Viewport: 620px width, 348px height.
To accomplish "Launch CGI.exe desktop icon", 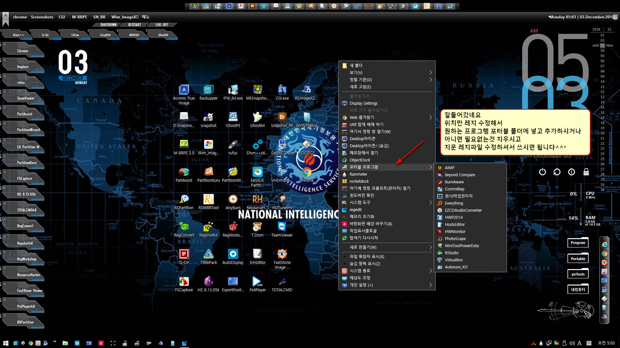I will 282,93.
